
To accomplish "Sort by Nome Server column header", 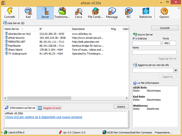I will 21,29.
